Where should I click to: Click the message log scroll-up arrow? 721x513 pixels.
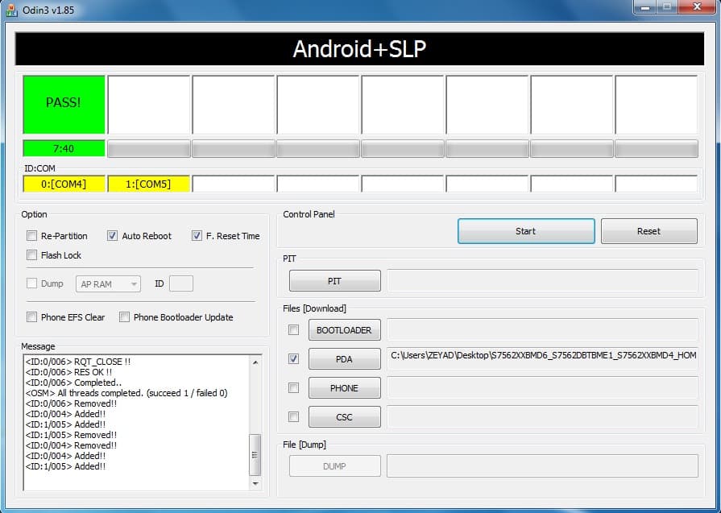pyautogui.click(x=255, y=362)
